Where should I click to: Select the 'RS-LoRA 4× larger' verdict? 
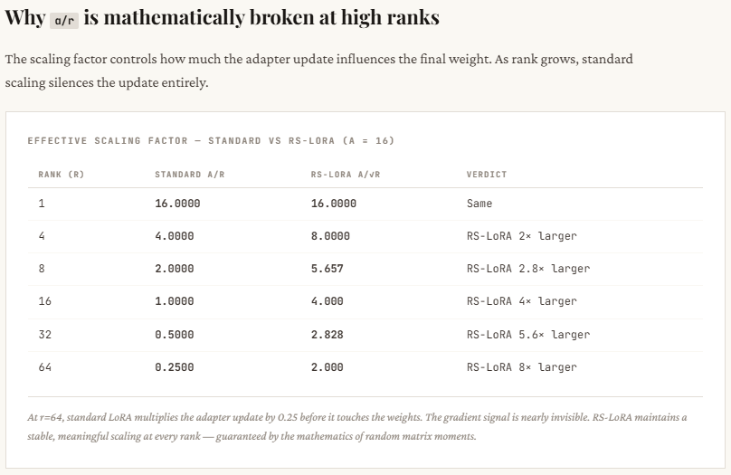522,301
